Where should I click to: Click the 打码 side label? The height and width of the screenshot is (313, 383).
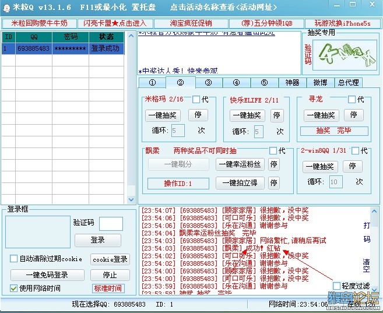coord(367,232)
